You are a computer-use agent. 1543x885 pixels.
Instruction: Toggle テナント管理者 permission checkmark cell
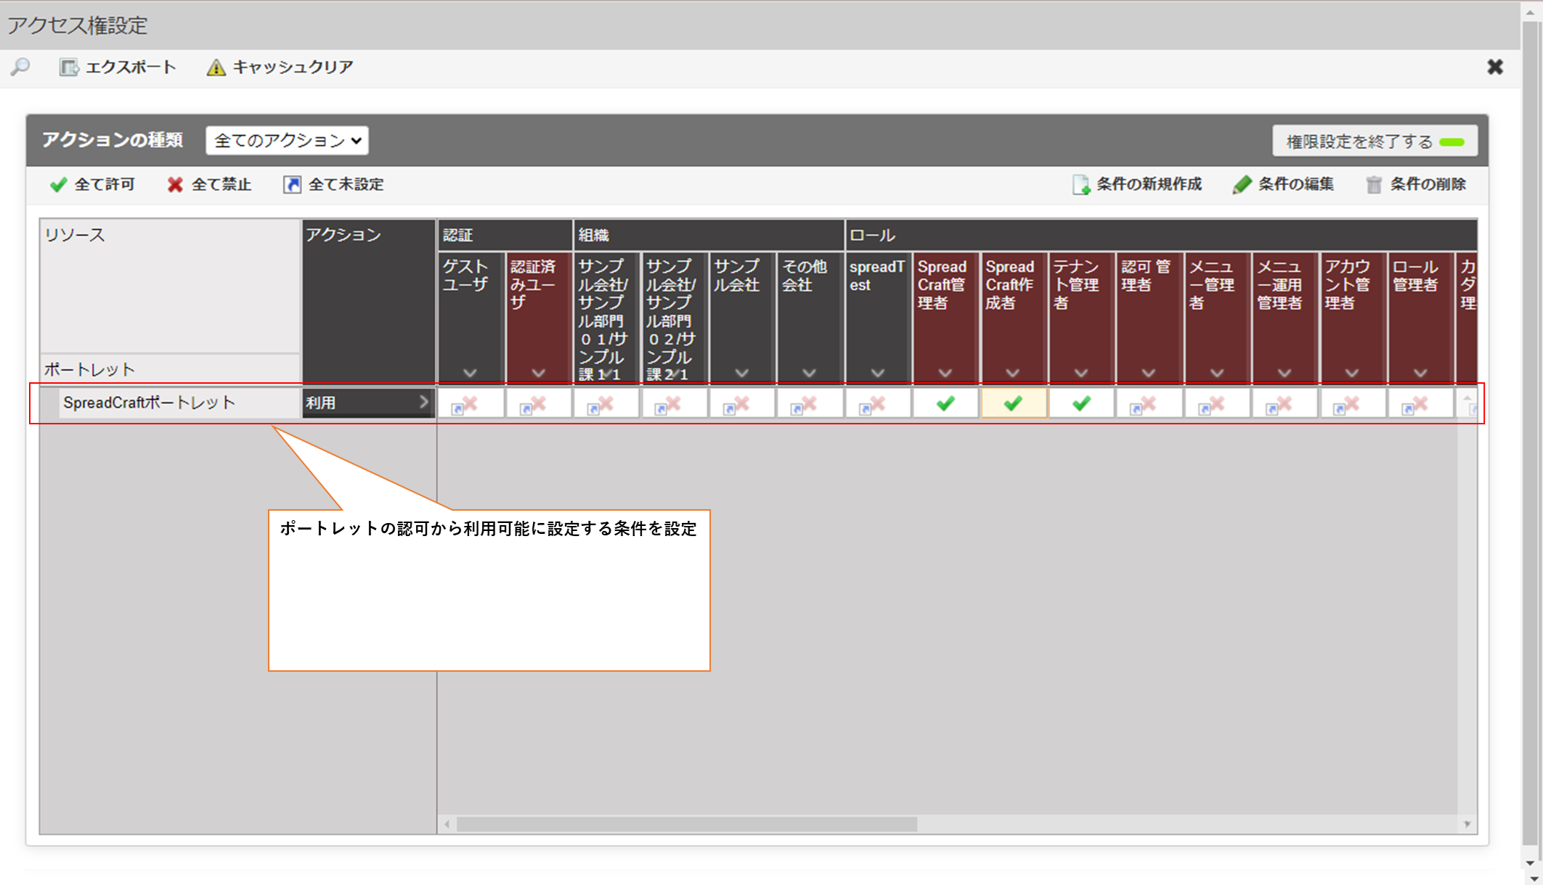(1080, 403)
